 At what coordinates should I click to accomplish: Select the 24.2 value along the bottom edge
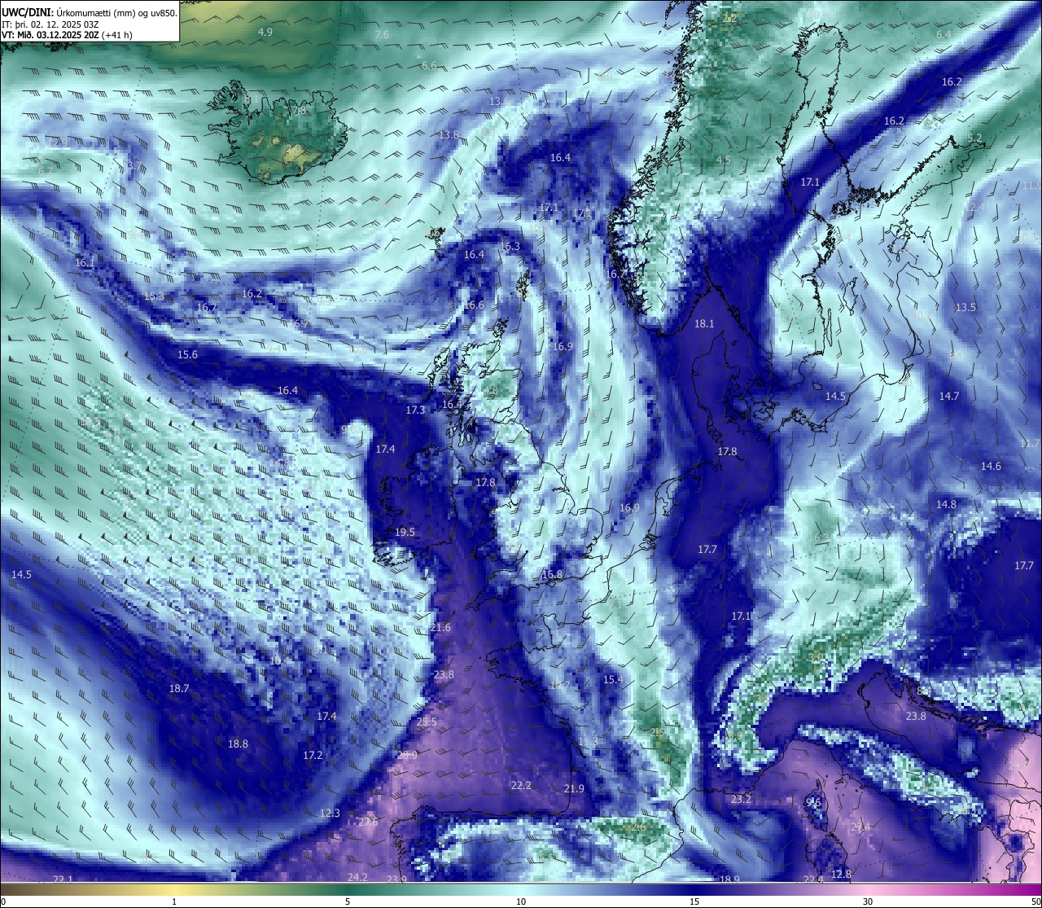tap(357, 877)
